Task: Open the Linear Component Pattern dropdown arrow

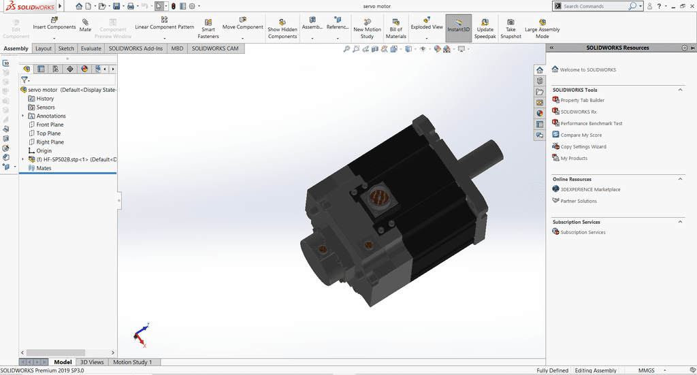Action: (x=164, y=38)
